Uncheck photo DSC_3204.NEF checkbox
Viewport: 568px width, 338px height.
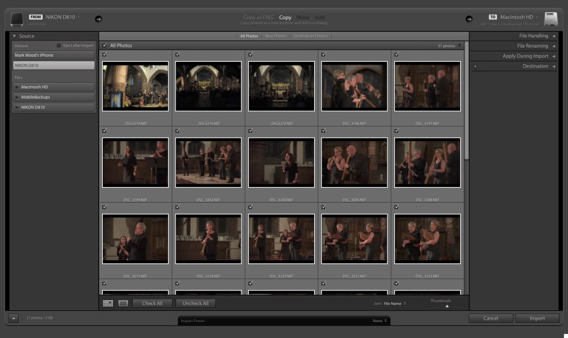tap(250, 130)
